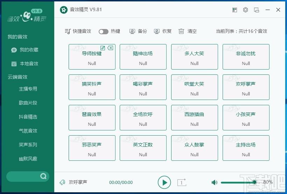Click the round play button
Image resolution: width=287 pixels, height=194 pixels.
coord(164,182)
